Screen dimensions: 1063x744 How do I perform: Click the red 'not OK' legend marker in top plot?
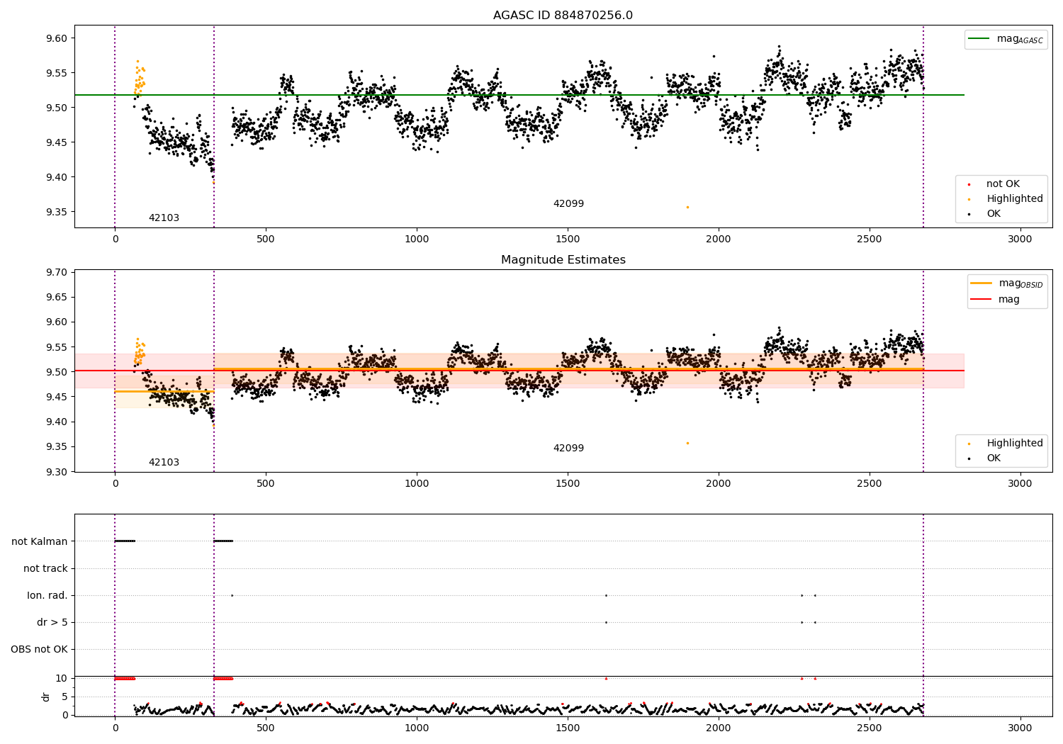pos(969,184)
